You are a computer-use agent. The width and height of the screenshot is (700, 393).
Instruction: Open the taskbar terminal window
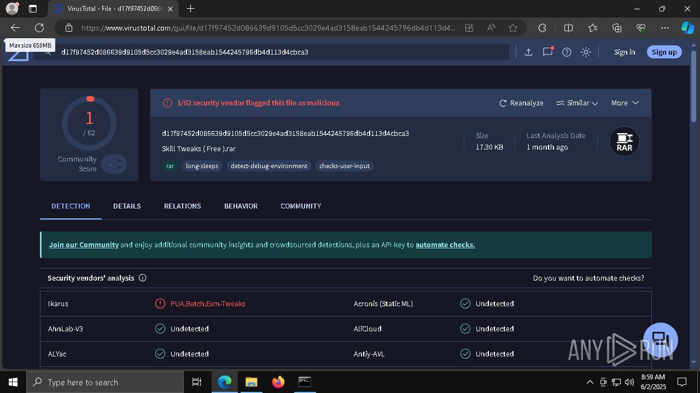(305, 382)
